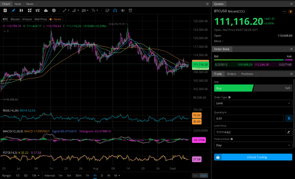Open the Note tab
The height and width of the screenshot is (179, 295).
[x=18, y=4]
